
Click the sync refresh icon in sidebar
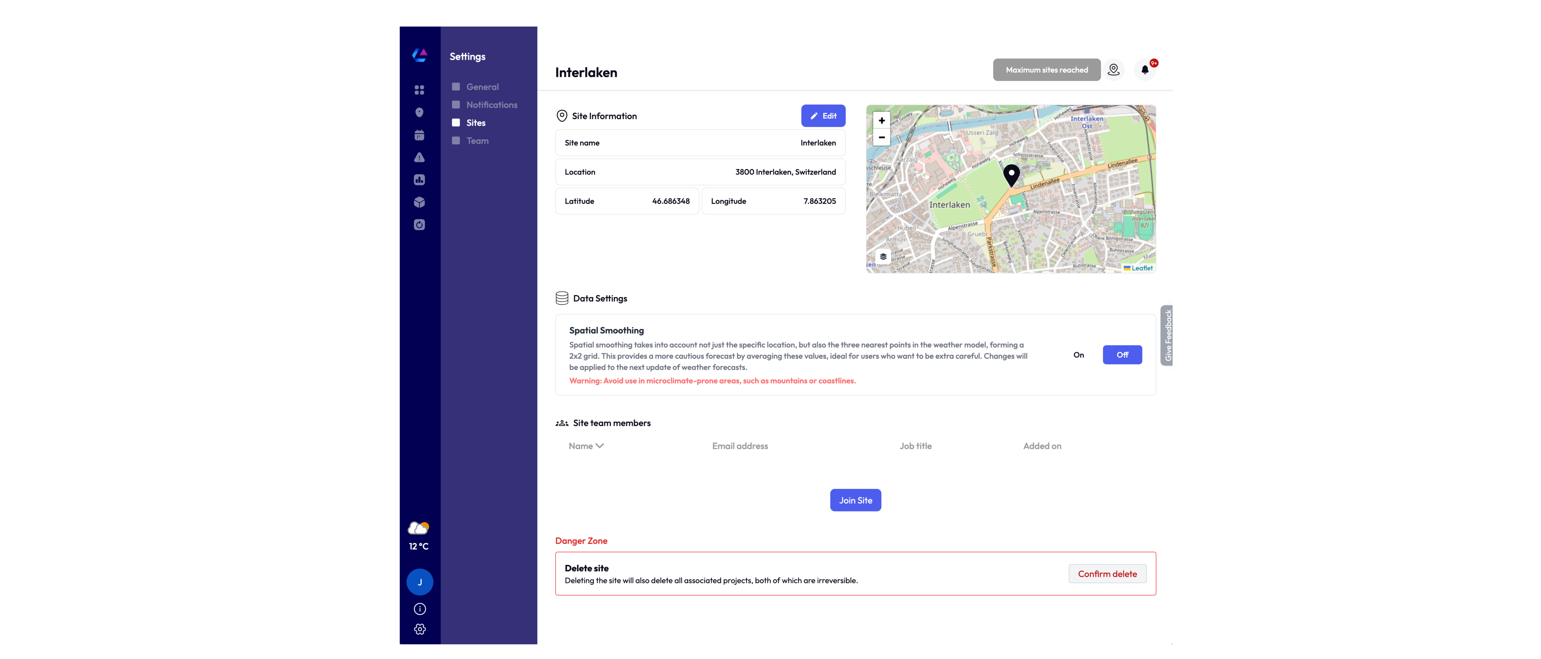pos(420,225)
